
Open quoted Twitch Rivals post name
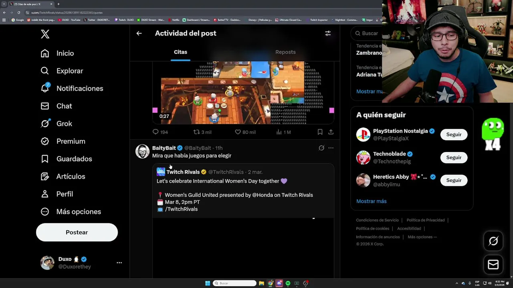pos(183,172)
